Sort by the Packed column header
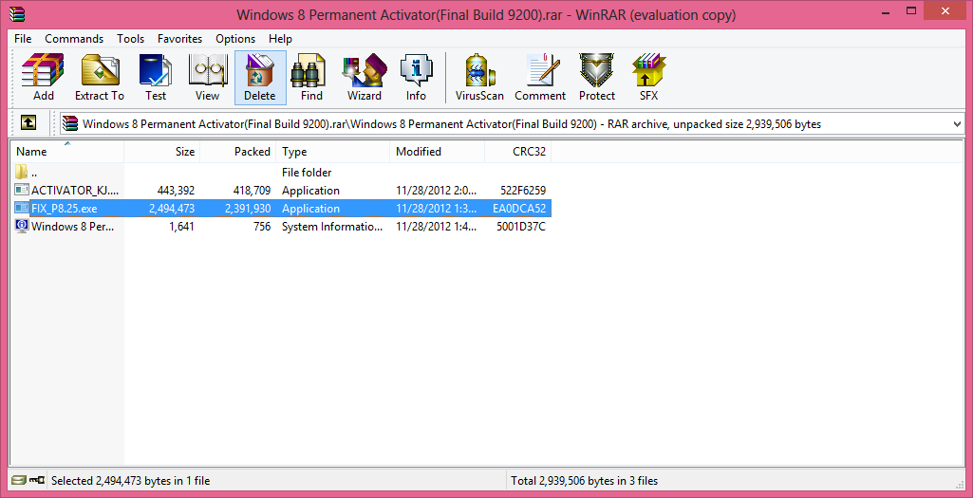The width and height of the screenshot is (973, 498). coord(237,152)
